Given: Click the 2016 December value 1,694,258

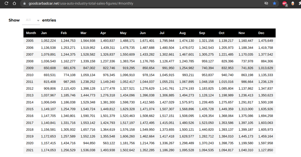Looking at the screenshot, I should pyautogui.click(x=266, y=116).
